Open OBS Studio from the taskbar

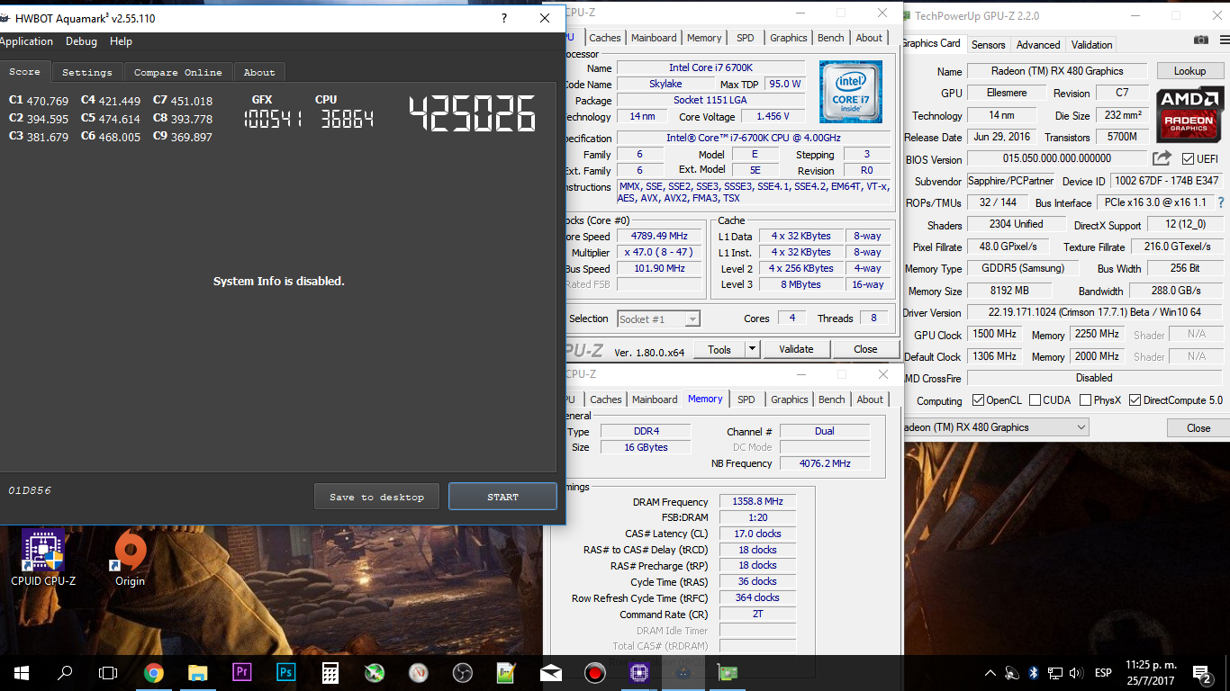pos(462,672)
